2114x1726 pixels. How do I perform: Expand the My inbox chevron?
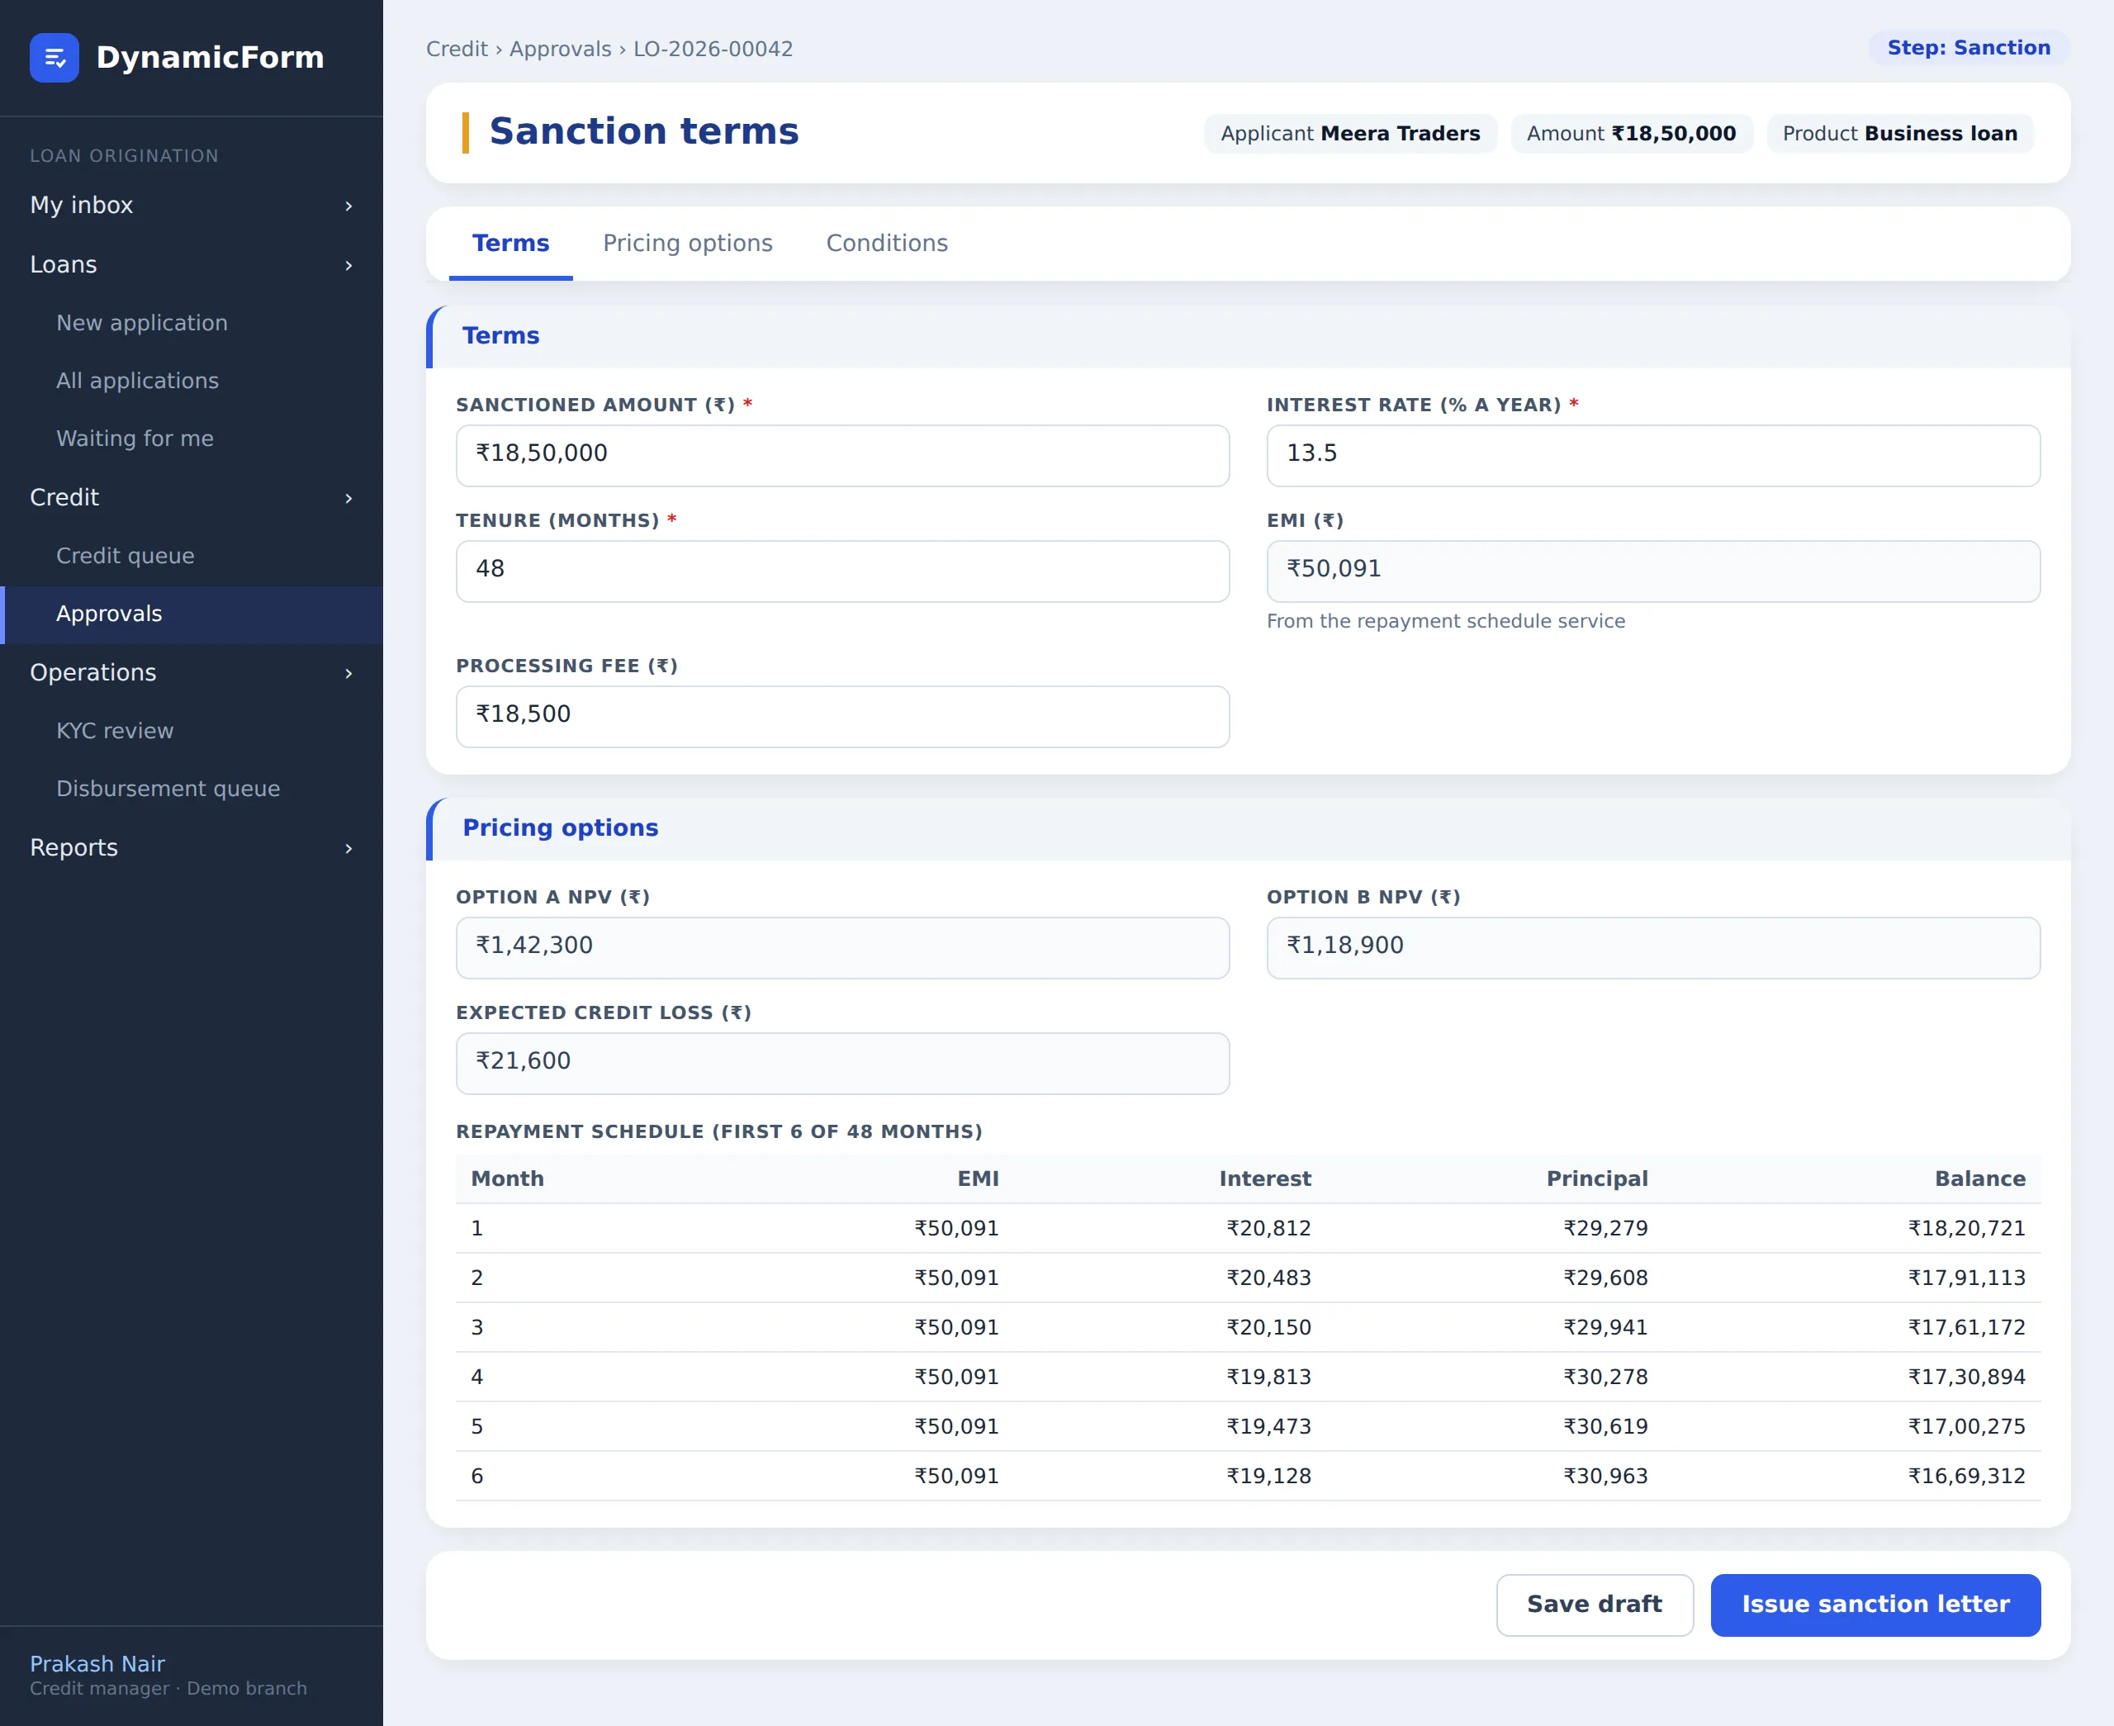pyautogui.click(x=348, y=206)
